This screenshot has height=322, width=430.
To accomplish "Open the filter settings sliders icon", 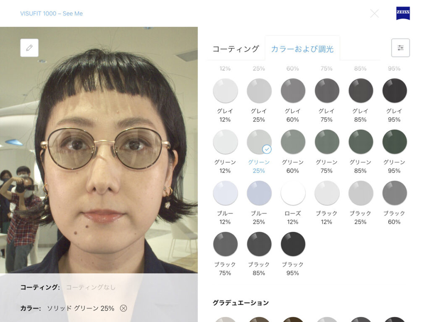I will click(x=400, y=48).
